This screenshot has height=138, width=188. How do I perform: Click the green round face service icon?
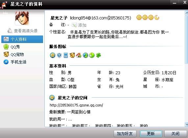92,55
